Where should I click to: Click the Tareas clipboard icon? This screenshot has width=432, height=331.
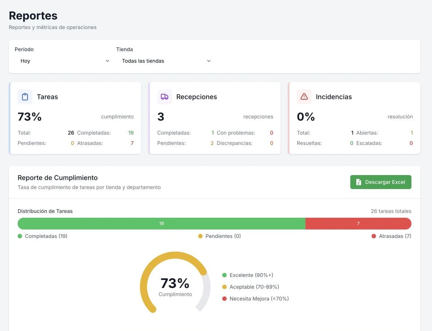point(25,97)
